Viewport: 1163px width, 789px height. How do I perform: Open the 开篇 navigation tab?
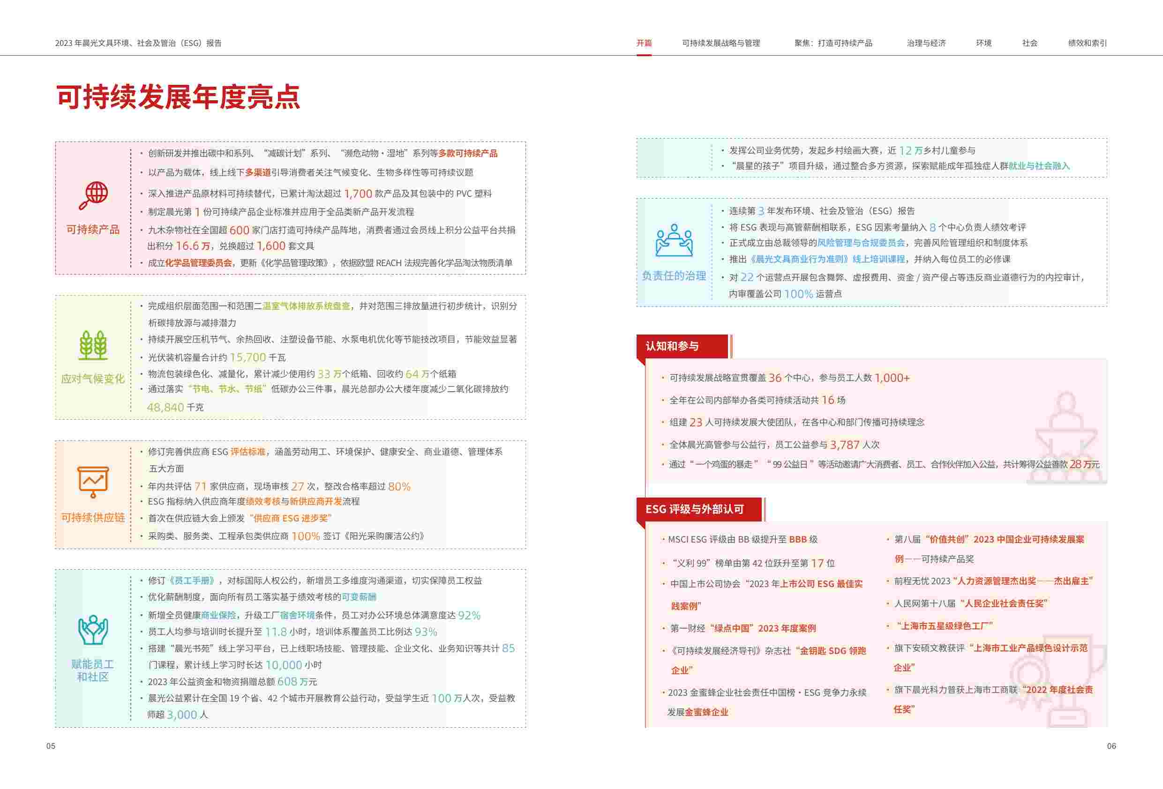coord(644,43)
